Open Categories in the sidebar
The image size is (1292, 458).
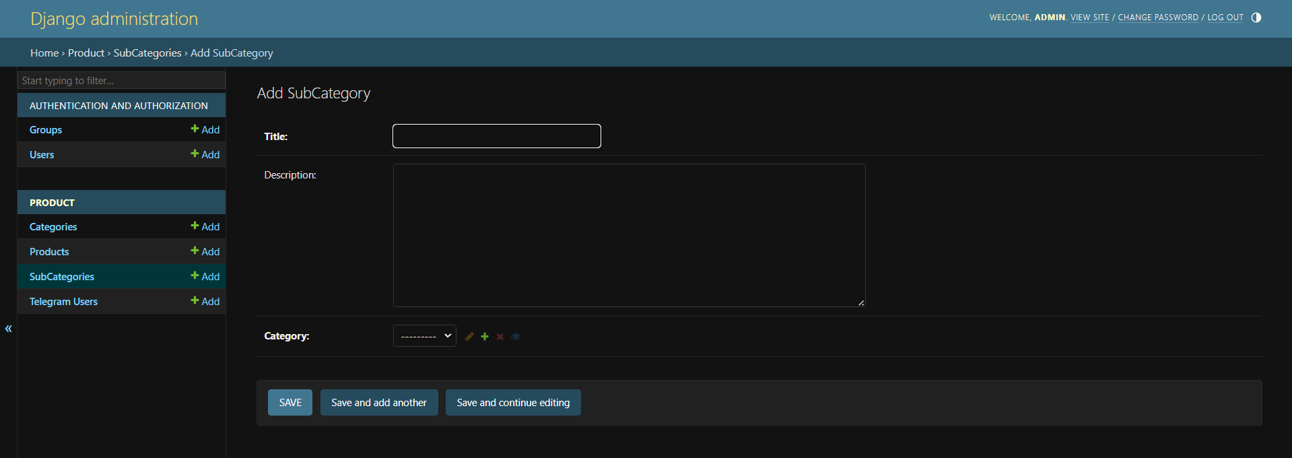(x=53, y=227)
